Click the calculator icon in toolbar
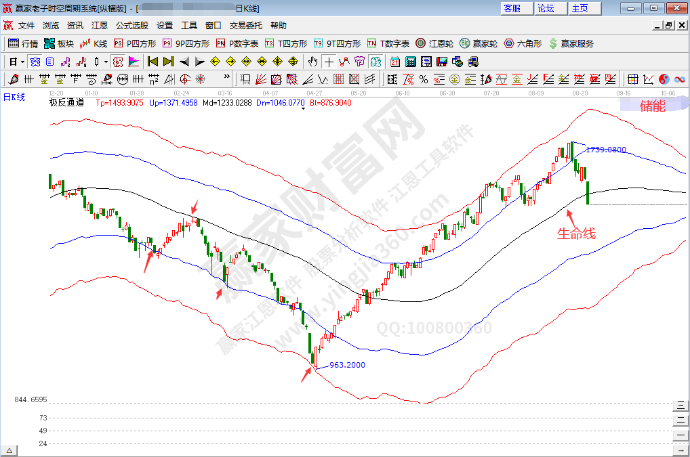The width and height of the screenshot is (690, 457). tap(410, 62)
